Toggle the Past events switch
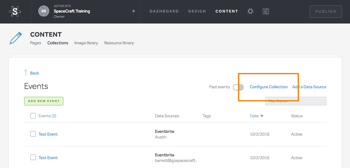 click(x=238, y=87)
